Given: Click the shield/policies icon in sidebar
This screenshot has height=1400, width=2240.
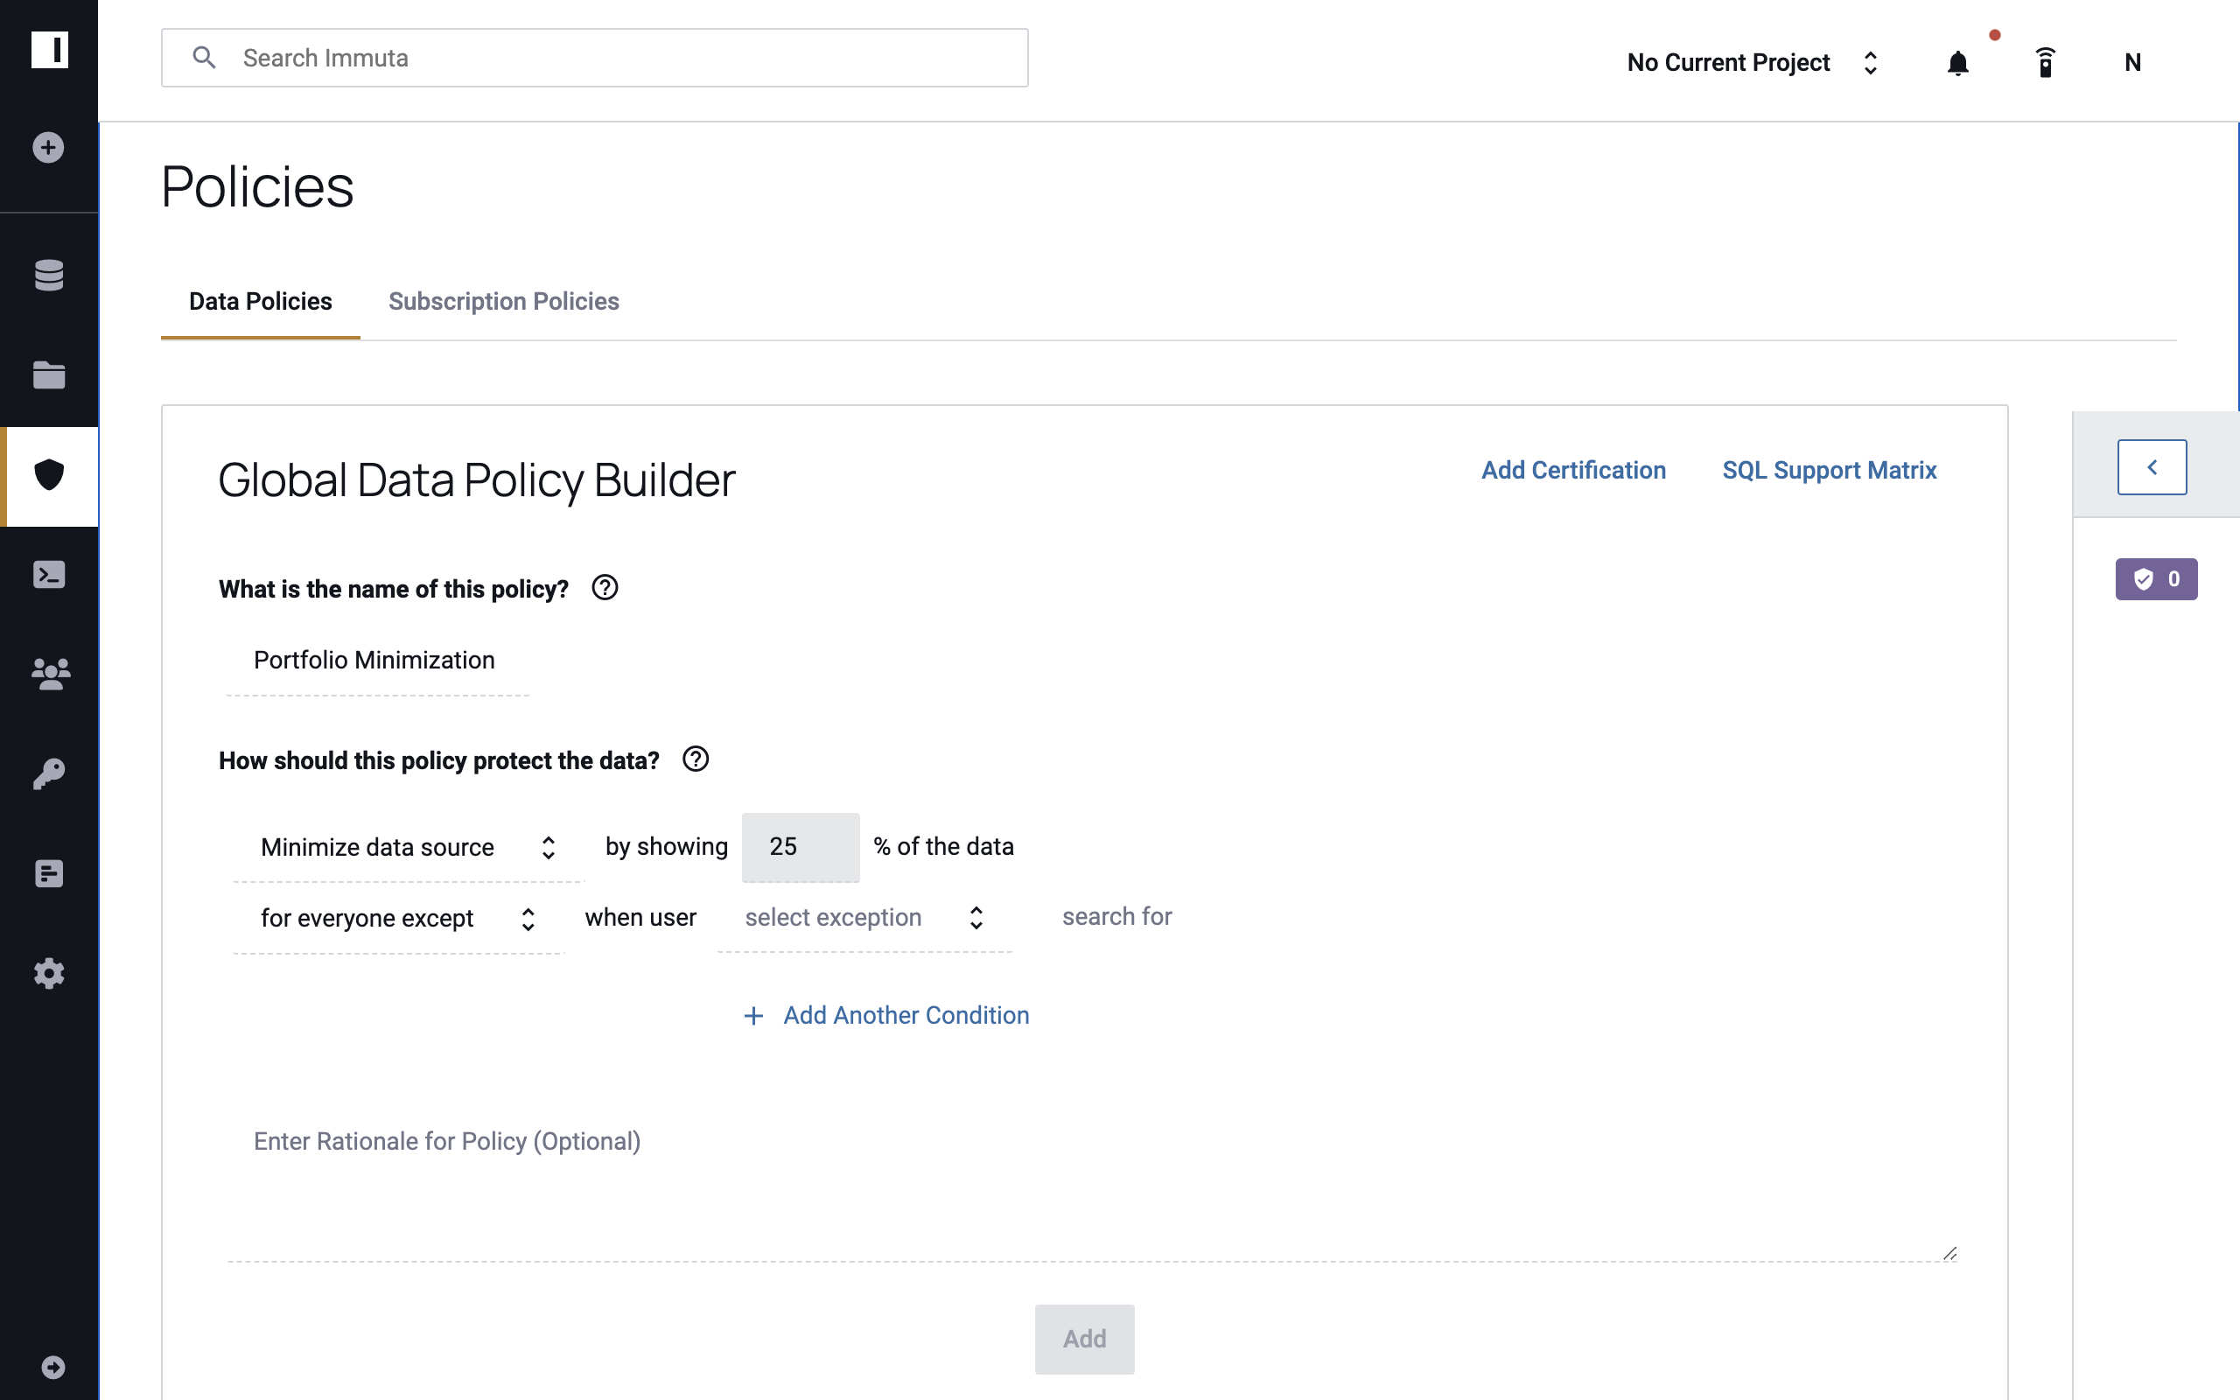Looking at the screenshot, I should pos(48,474).
